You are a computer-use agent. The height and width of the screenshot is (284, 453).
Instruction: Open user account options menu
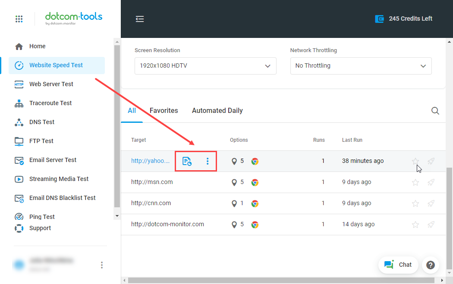[x=102, y=265]
